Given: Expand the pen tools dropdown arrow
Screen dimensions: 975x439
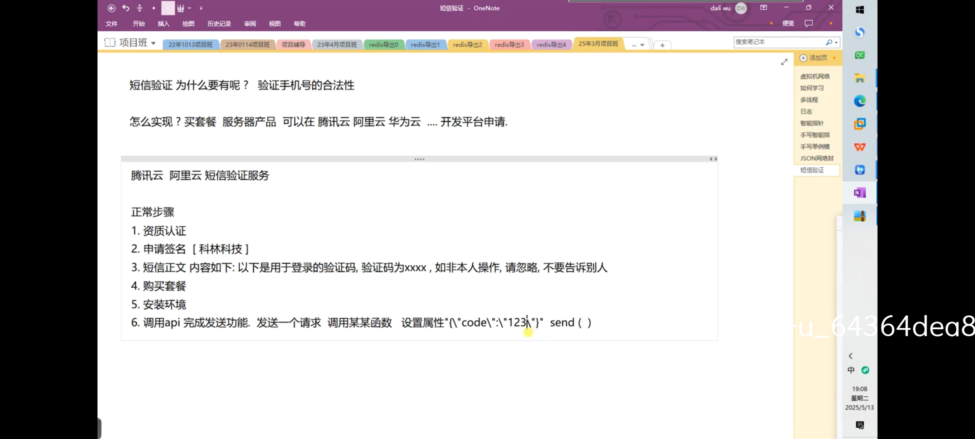Looking at the screenshot, I should 189,8.
